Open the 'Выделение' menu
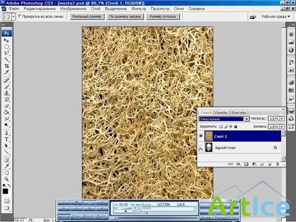Screen dimensions: 296x222 tap(116, 9)
